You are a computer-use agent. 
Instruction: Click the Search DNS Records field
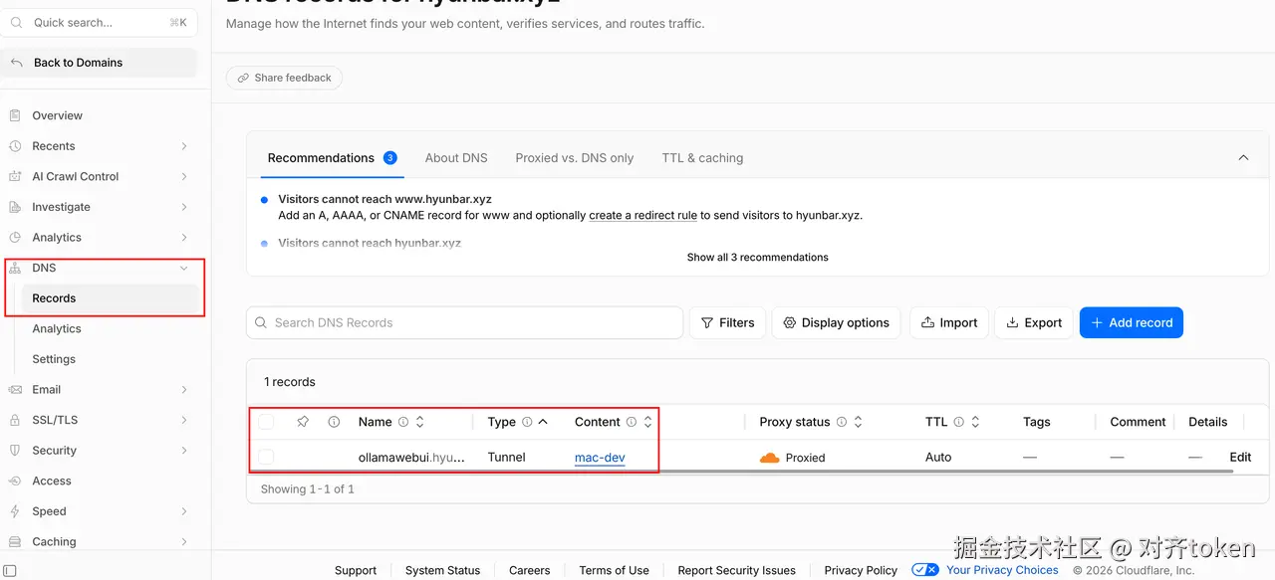pyautogui.click(x=464, y=322)
